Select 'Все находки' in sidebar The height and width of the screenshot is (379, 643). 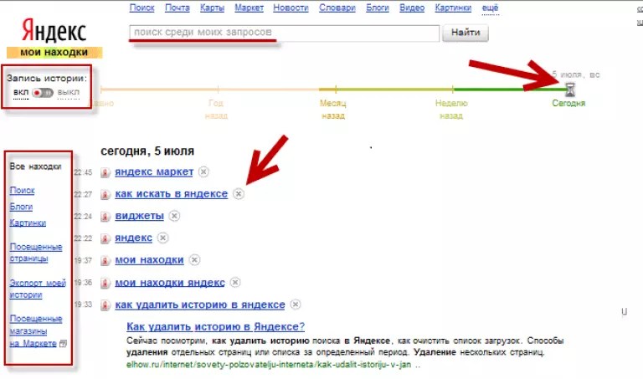tap(35, 166)
